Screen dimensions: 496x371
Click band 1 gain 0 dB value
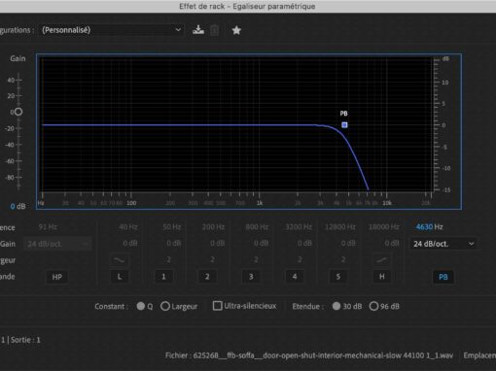click(173, 243)
